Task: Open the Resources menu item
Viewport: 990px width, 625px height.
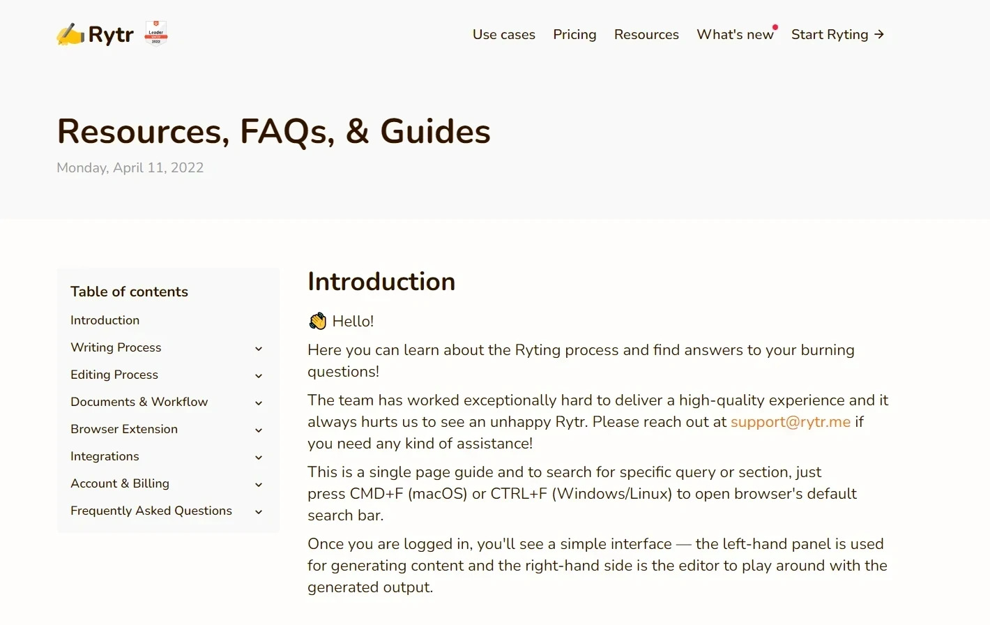Action: pos(646,34)
